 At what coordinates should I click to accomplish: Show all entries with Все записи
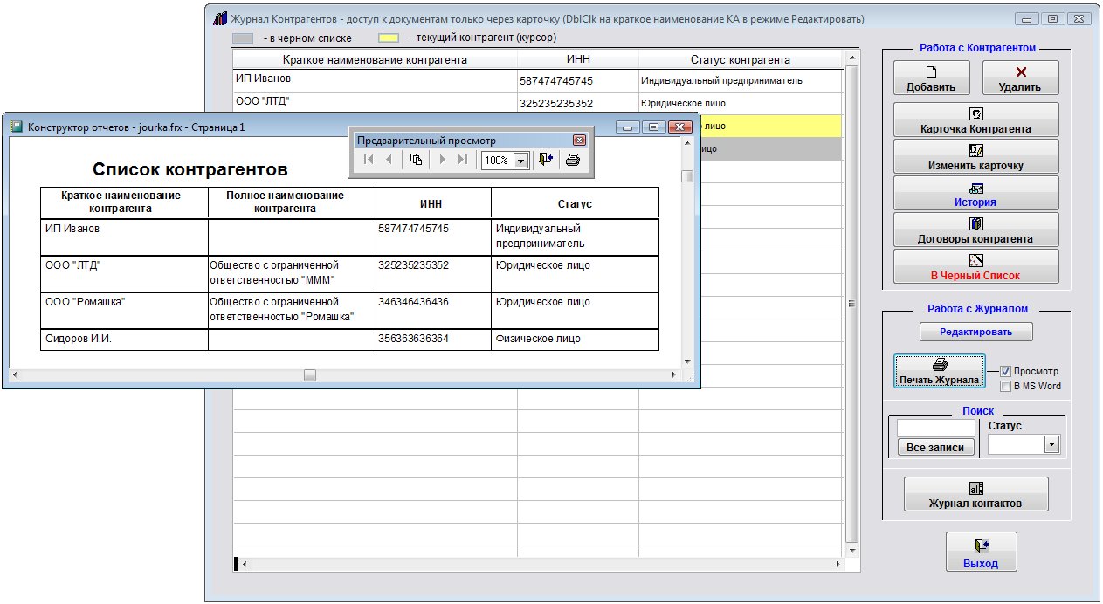(x=935, y=447)
